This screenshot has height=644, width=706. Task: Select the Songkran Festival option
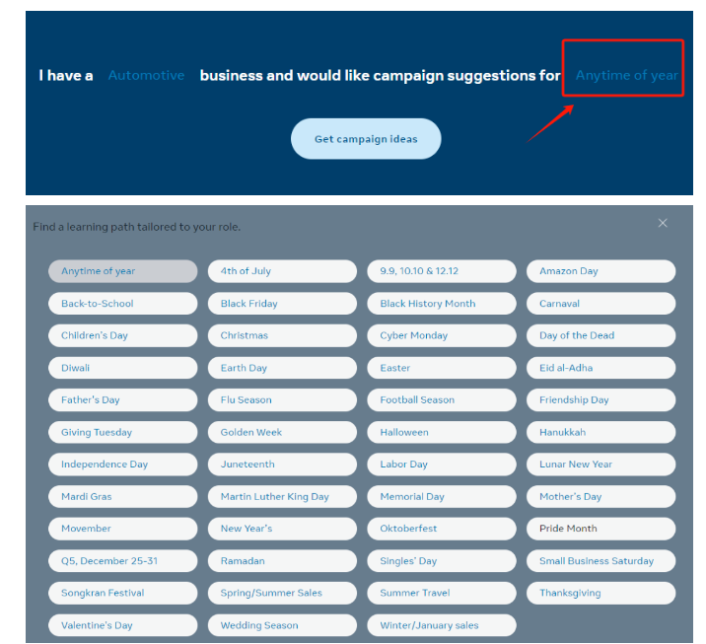tap(122, 593)
